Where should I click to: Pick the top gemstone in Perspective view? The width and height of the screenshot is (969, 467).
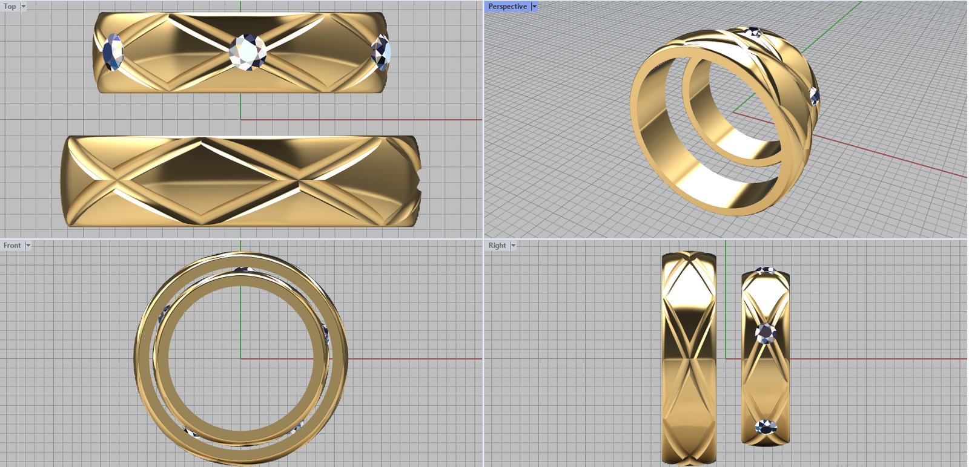click(753, 32)
